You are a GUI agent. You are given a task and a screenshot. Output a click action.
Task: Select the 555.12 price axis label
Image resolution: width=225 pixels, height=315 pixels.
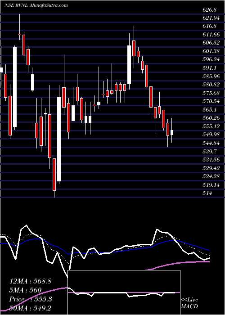click(211, 126)
